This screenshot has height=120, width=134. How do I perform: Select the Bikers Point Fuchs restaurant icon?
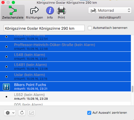point(6,87)
